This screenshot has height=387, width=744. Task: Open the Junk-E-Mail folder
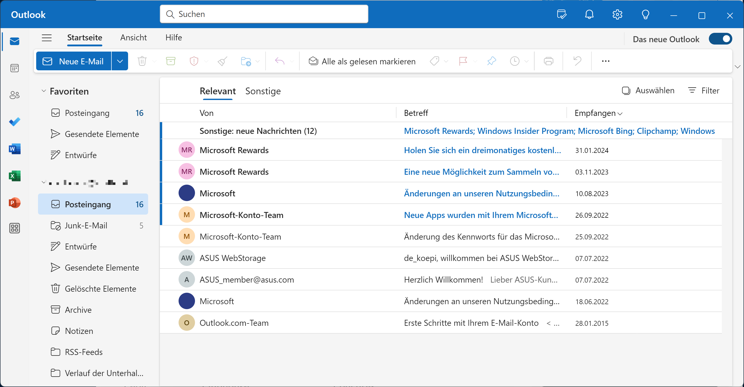coord(86,226)
